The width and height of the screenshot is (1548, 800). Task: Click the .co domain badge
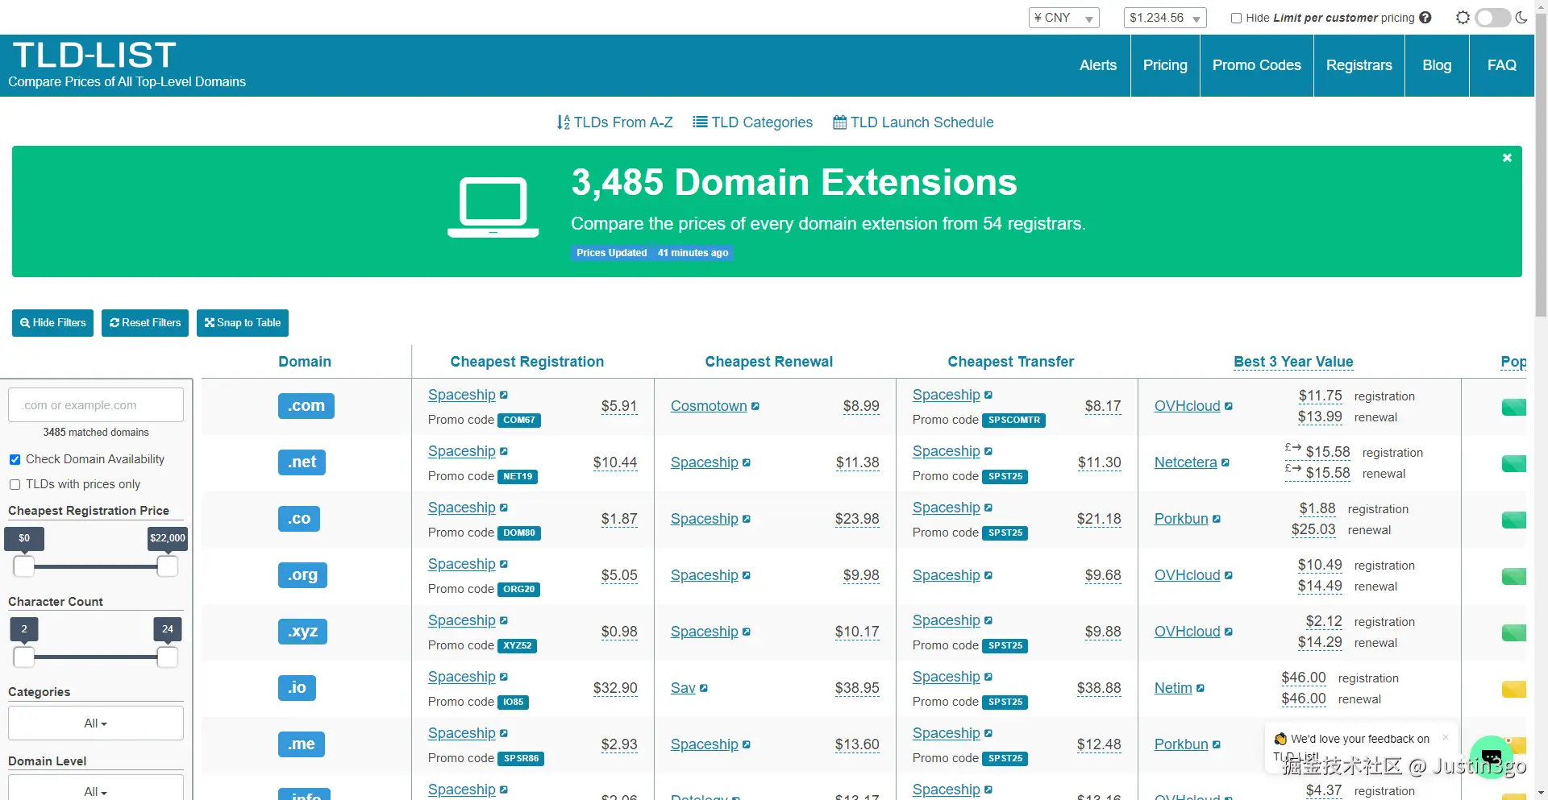coord(299,519)
